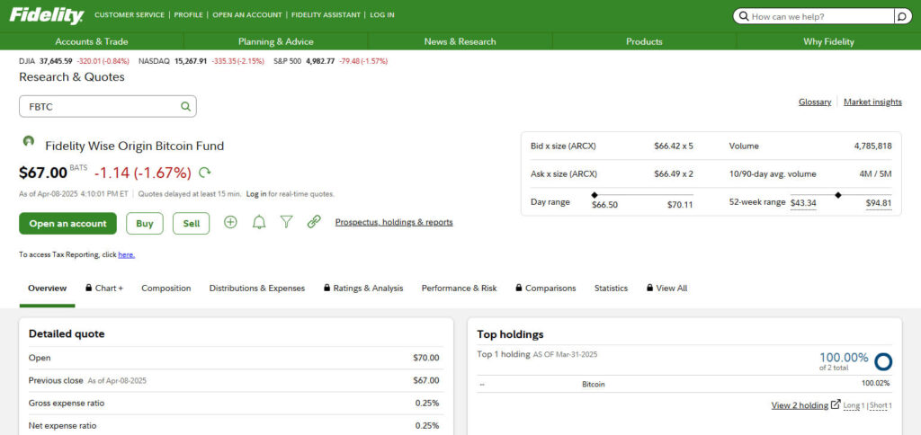Screen dimensions: 921x435
Task: Switch to Distributions & Expenses tab
Action: point(256,289)
